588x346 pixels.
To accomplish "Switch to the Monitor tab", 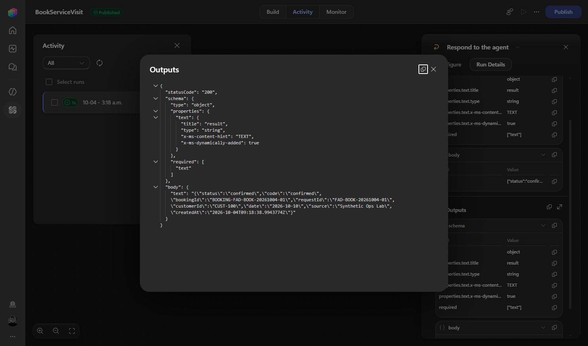I will point(336,12).
